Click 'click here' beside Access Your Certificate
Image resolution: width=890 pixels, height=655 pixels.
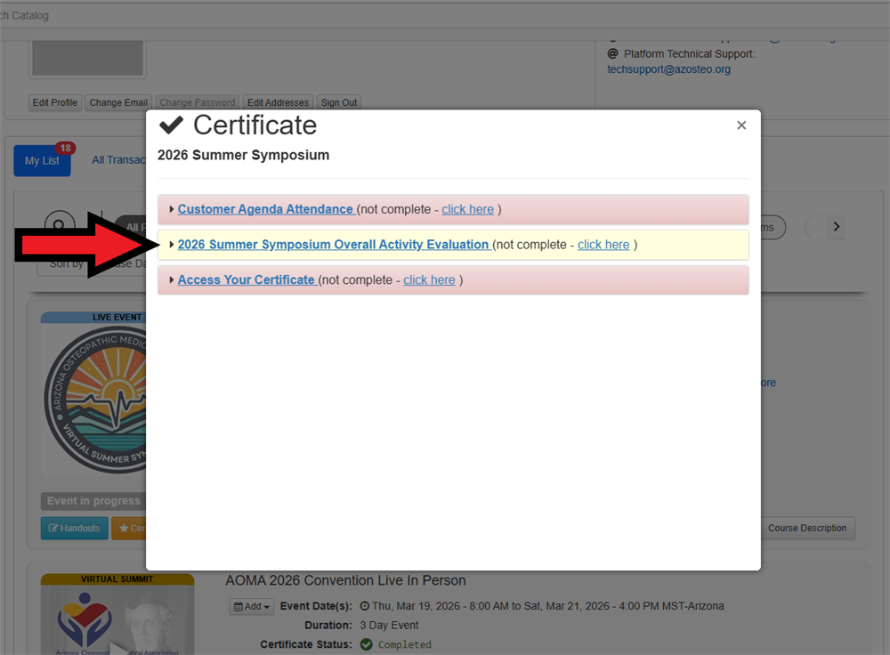tap(429, 279)
